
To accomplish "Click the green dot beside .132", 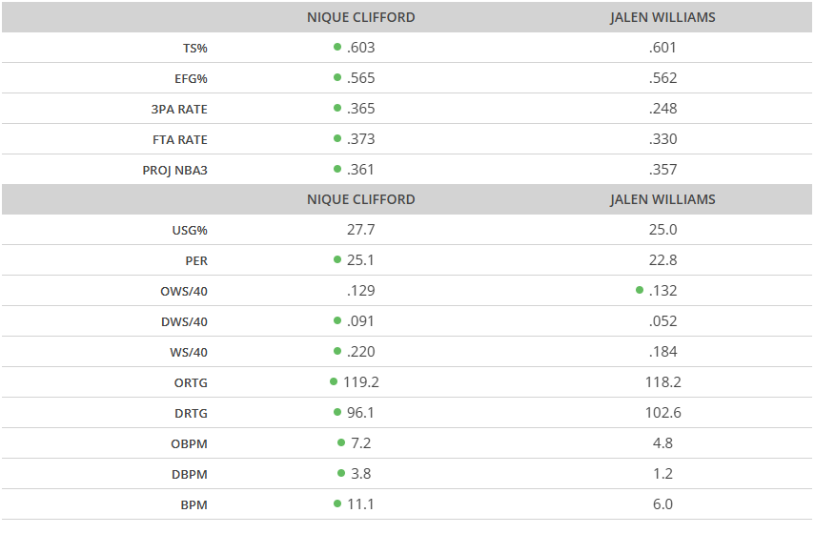I will (x=640, y=290).
